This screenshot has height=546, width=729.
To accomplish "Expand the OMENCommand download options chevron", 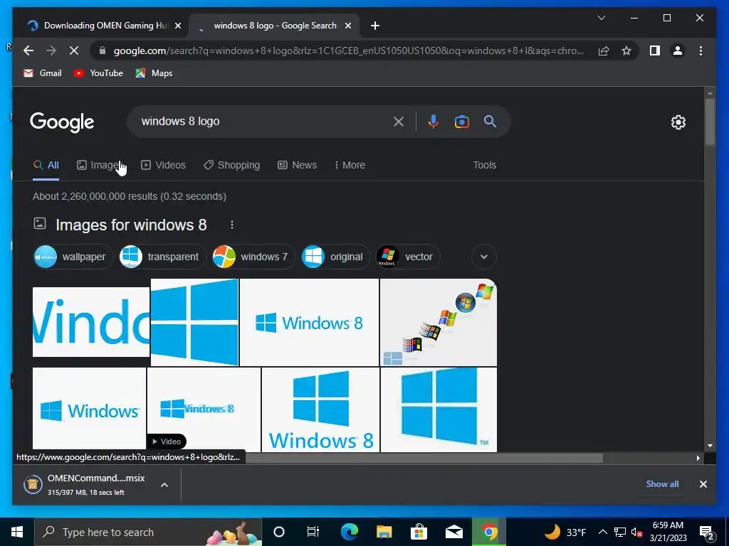I will click(x=164, y=485).
